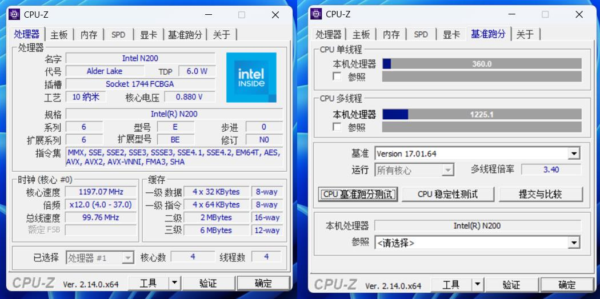The width and height of the screenshot is (600, 299).
Task: Open the 已选择 处理器 #1 dropdown
Action: 128,258
